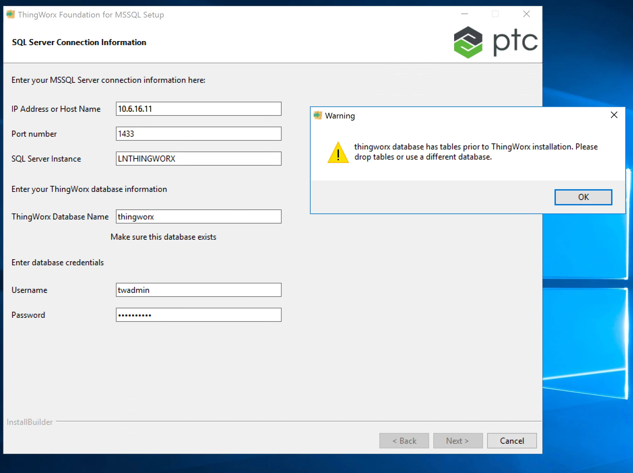Click 'Enter database credentials' text
This screenshot has width=633, height=473.
[x=58, y=262]
